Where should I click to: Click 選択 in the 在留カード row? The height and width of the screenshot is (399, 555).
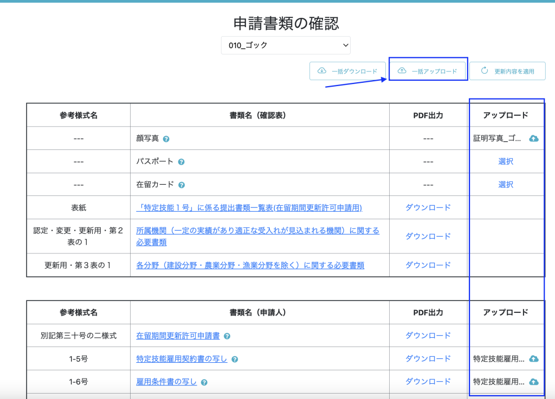pyautogui.click(x=506, y=185)
